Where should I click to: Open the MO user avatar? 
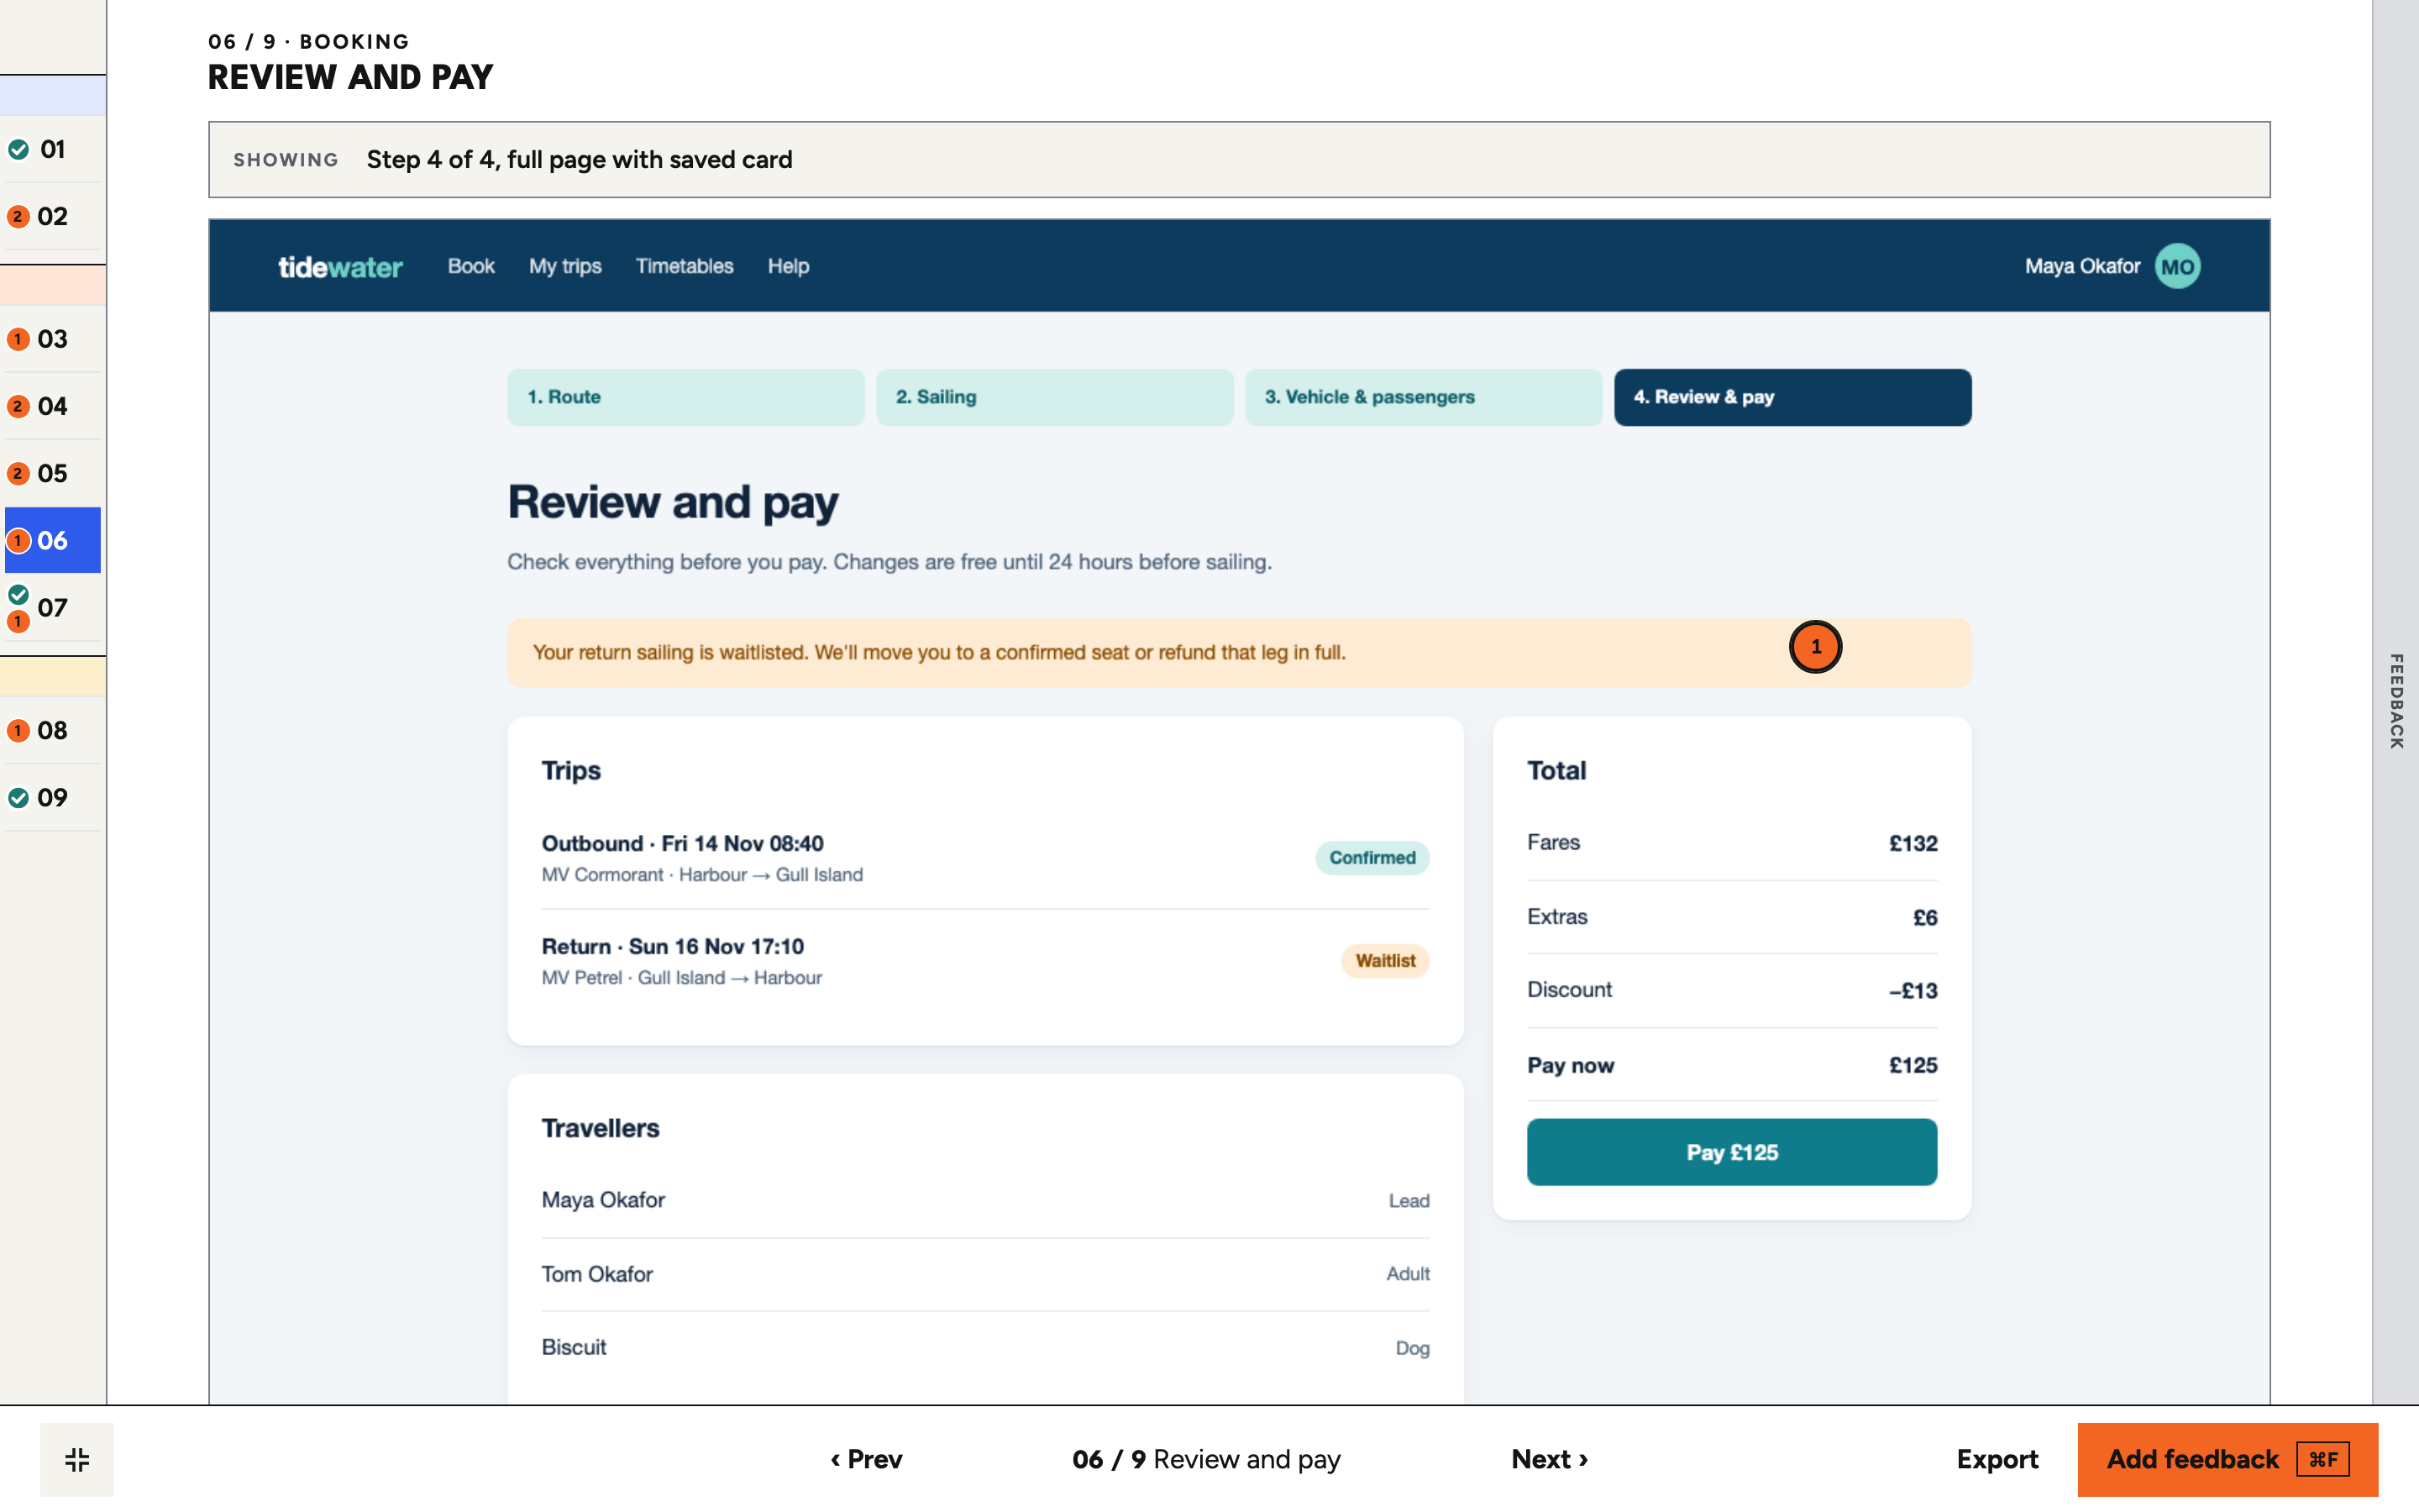point(2176,266)
